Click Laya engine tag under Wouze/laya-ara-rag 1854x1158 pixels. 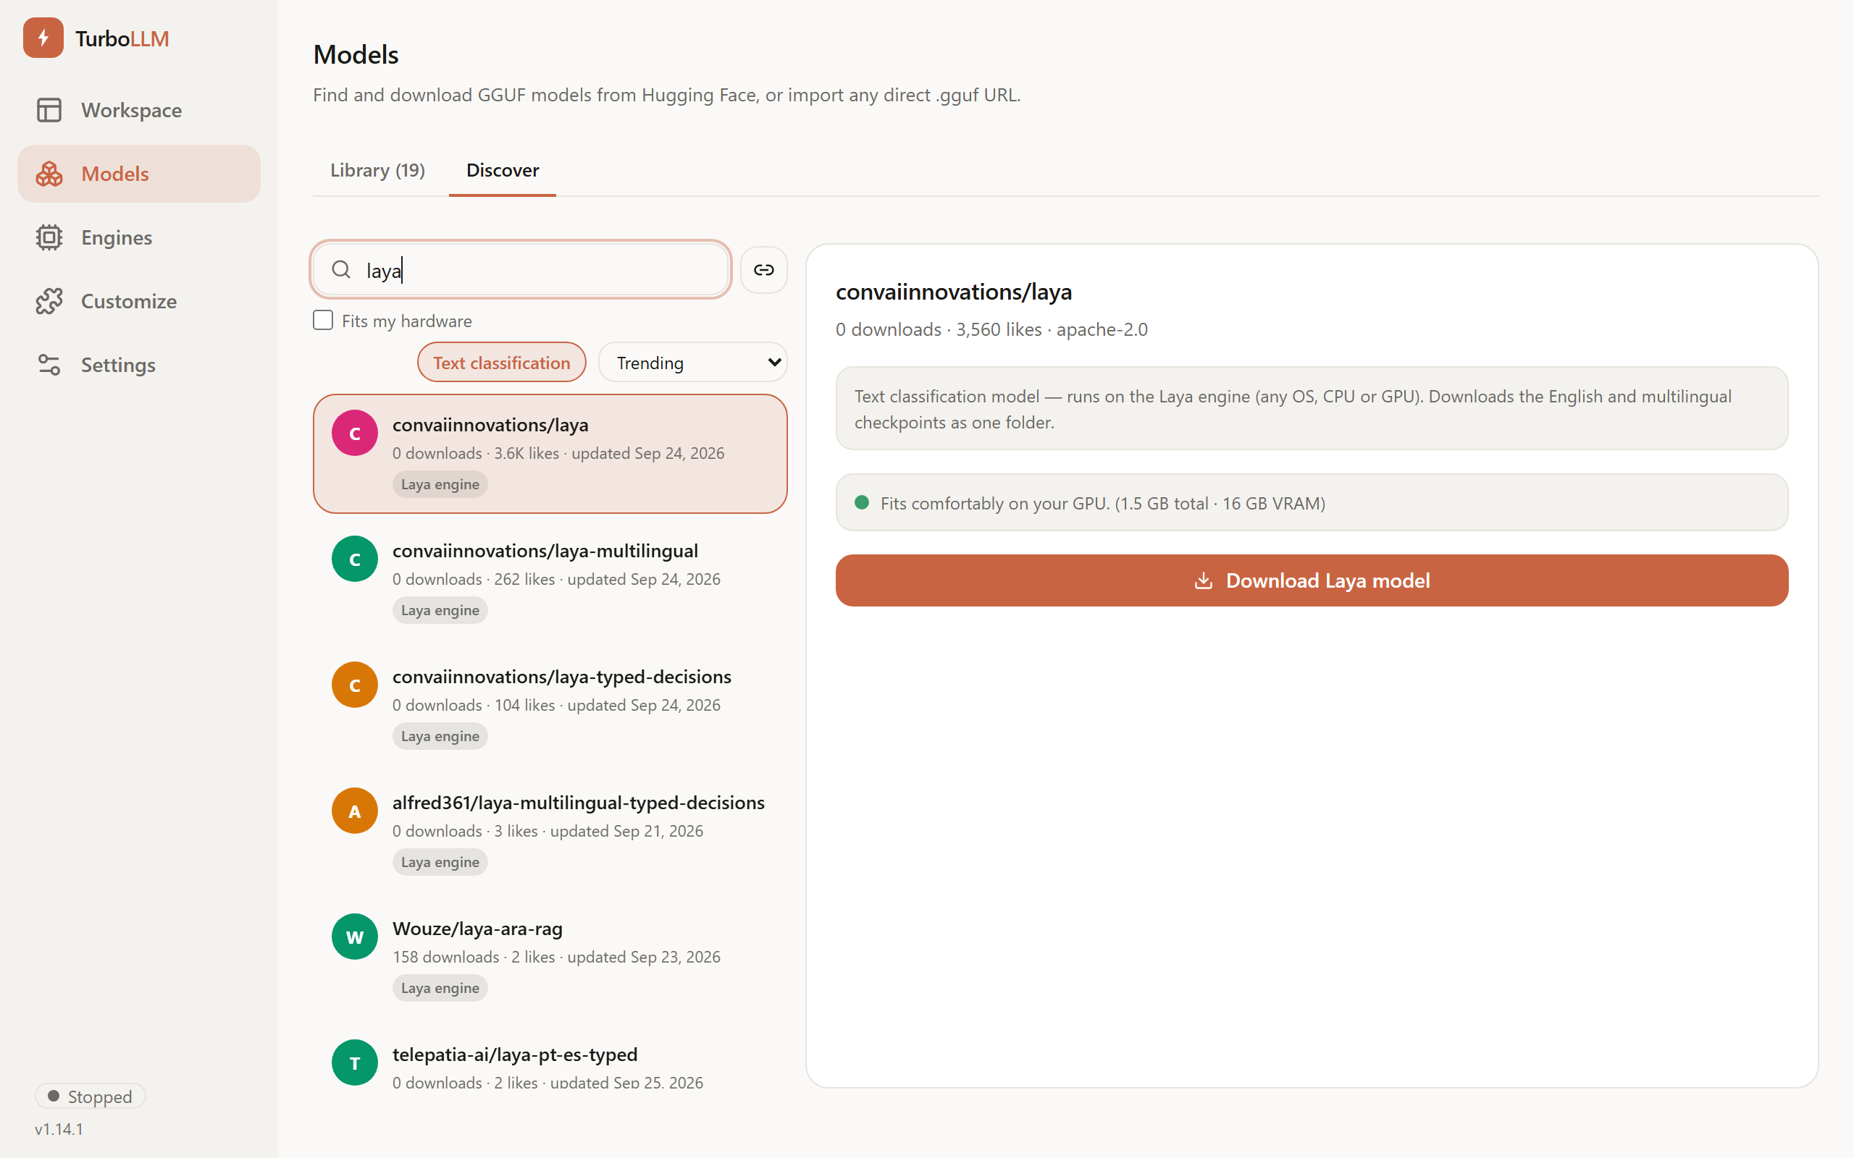pyautogui.click(x=440, y=988)
